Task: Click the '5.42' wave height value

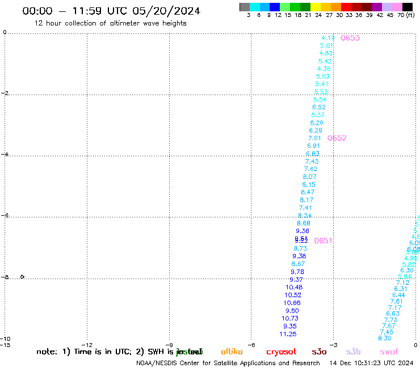Action: 325,61
